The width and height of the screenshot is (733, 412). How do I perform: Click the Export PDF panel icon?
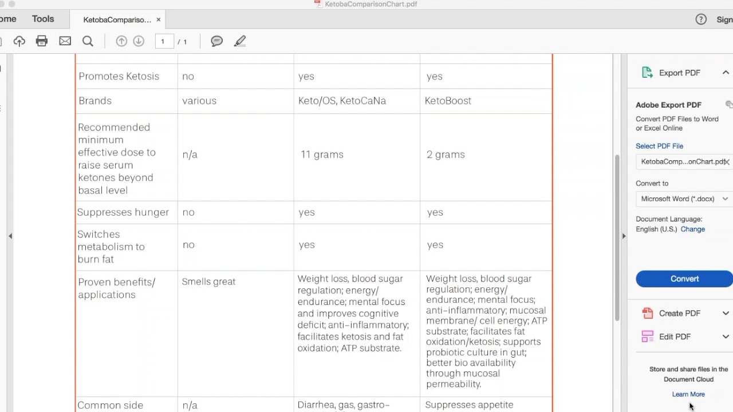(648, 73)
